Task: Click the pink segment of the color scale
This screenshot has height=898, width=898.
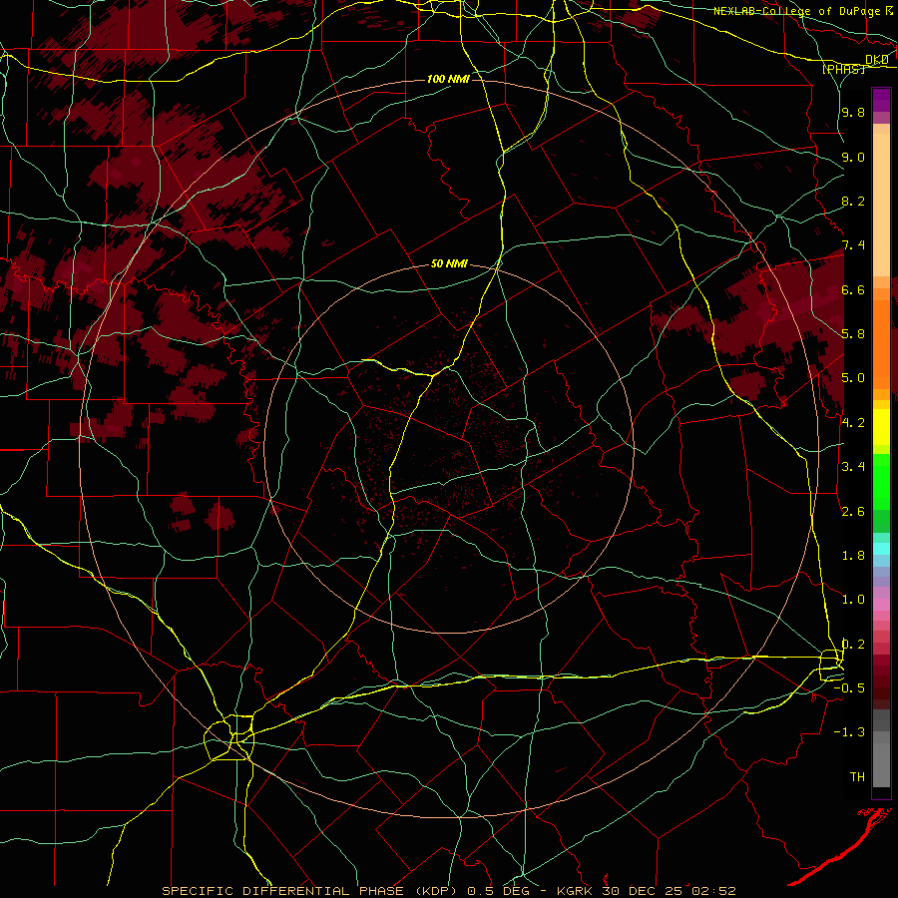Action: [881, 605]
